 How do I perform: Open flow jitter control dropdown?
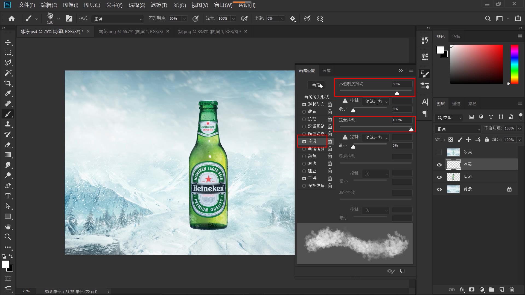point(376,137)
